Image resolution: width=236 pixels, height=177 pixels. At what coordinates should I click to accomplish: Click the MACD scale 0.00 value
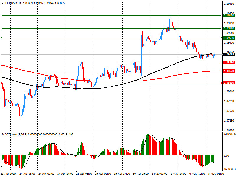pyautogui.click(x=226, y=156)
